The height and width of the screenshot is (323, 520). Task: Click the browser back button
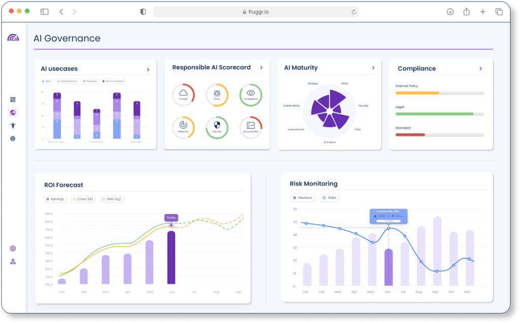(61, 12)
